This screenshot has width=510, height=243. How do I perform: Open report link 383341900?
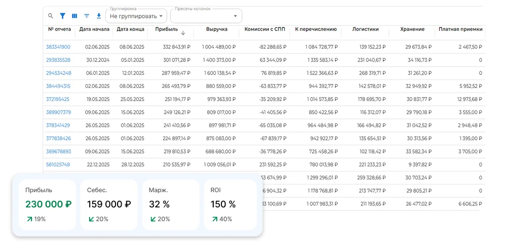tap(58, 47)
